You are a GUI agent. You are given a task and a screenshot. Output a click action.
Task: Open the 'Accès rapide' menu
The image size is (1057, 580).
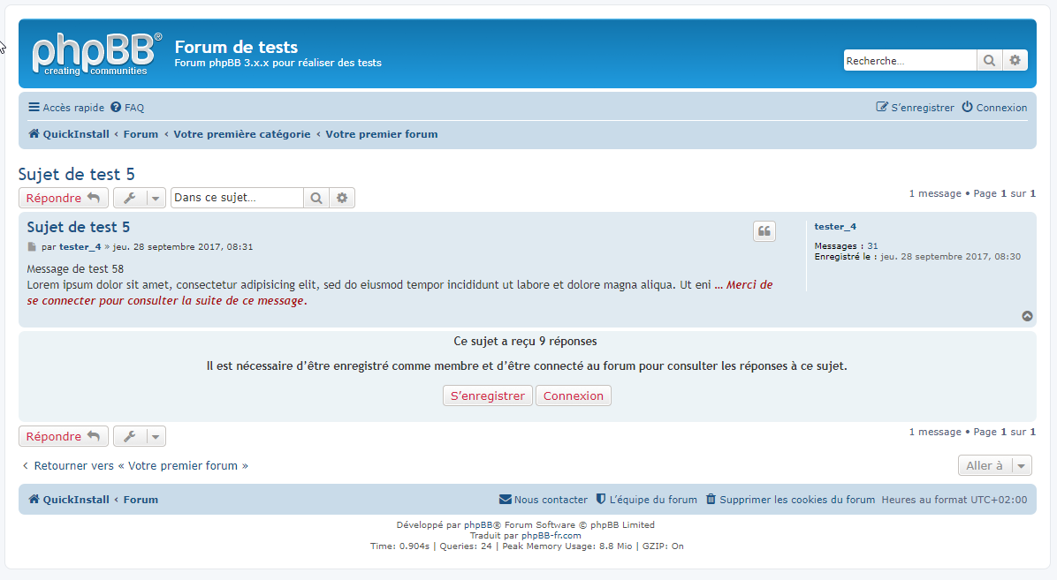(66, 108)
